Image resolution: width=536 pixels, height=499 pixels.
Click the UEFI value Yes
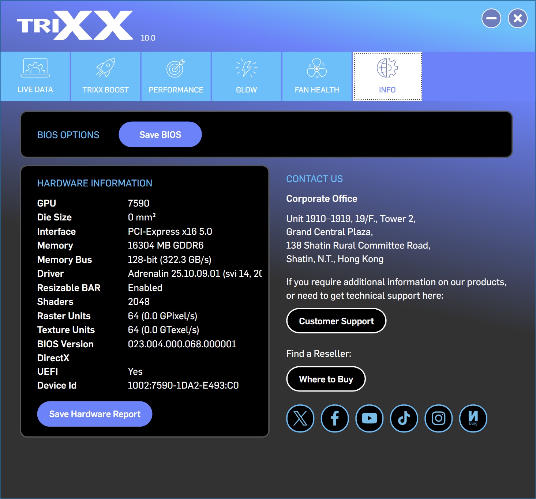click(135, 371)
